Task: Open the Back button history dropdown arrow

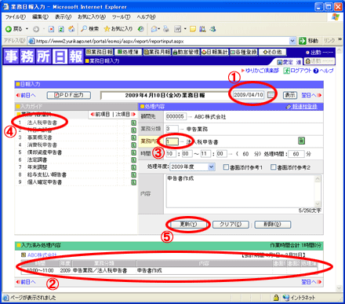Action: click(27, 29)
